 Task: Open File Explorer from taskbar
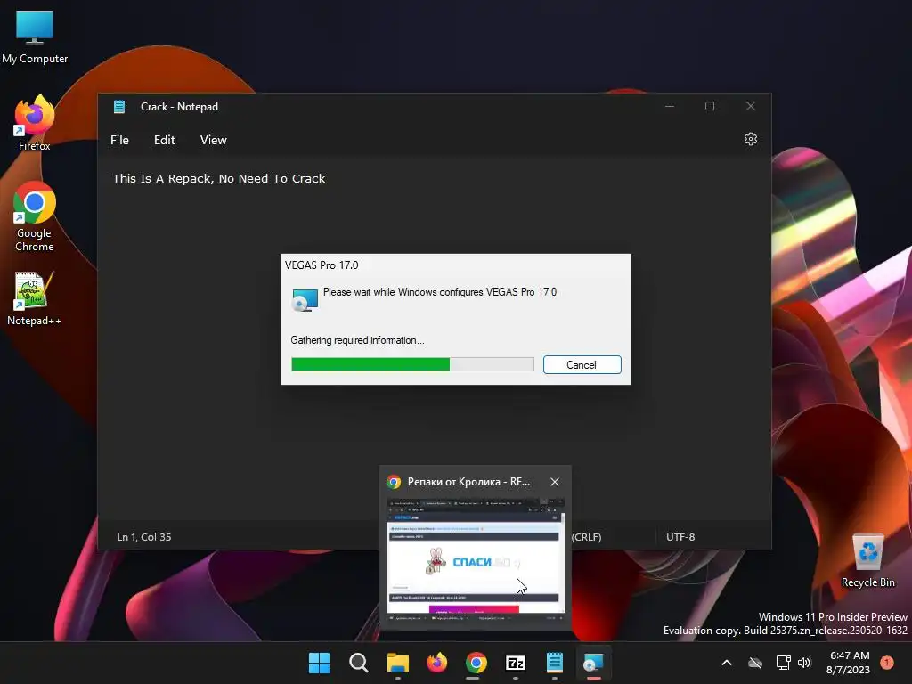coord(398,663)
